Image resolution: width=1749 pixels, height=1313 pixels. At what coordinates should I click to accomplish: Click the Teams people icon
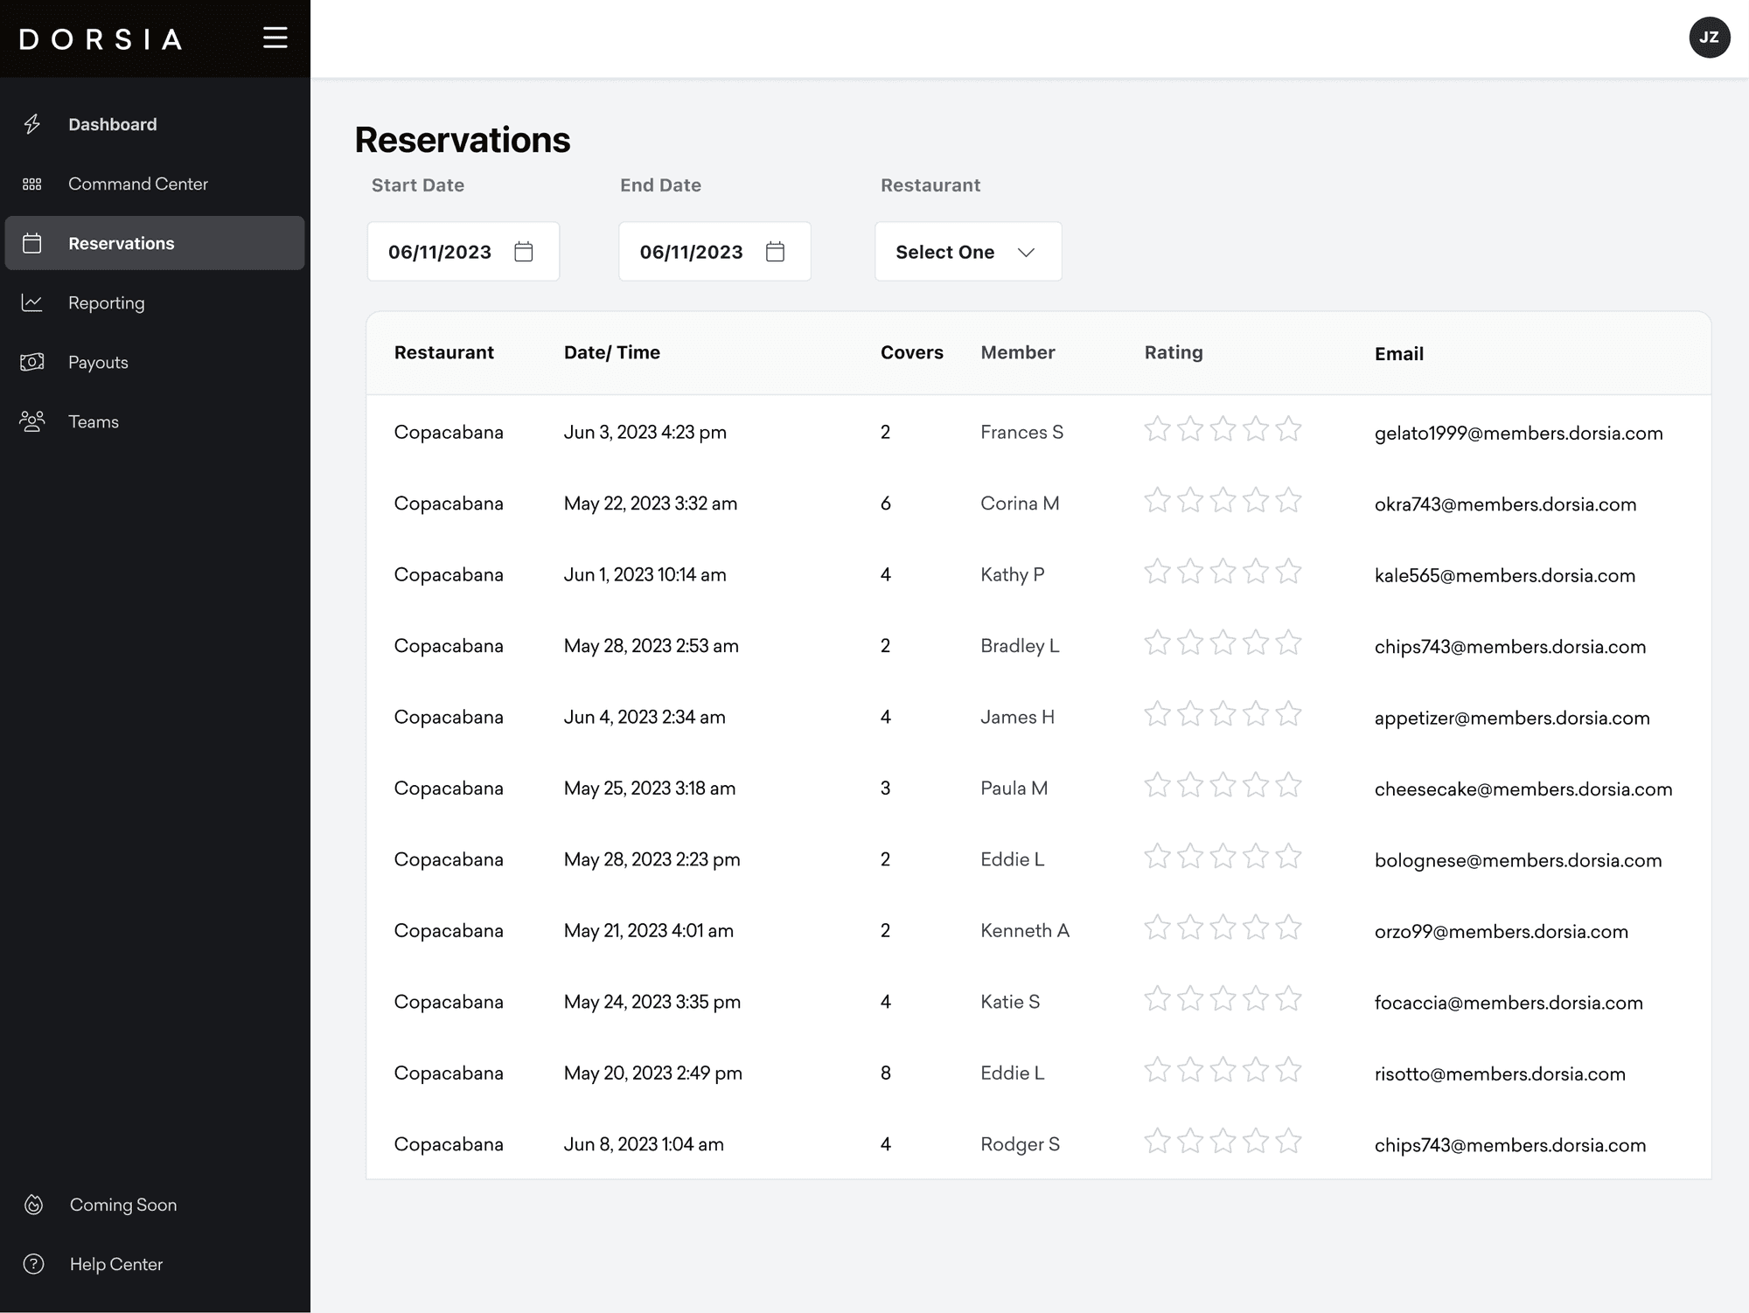(32, 421)
